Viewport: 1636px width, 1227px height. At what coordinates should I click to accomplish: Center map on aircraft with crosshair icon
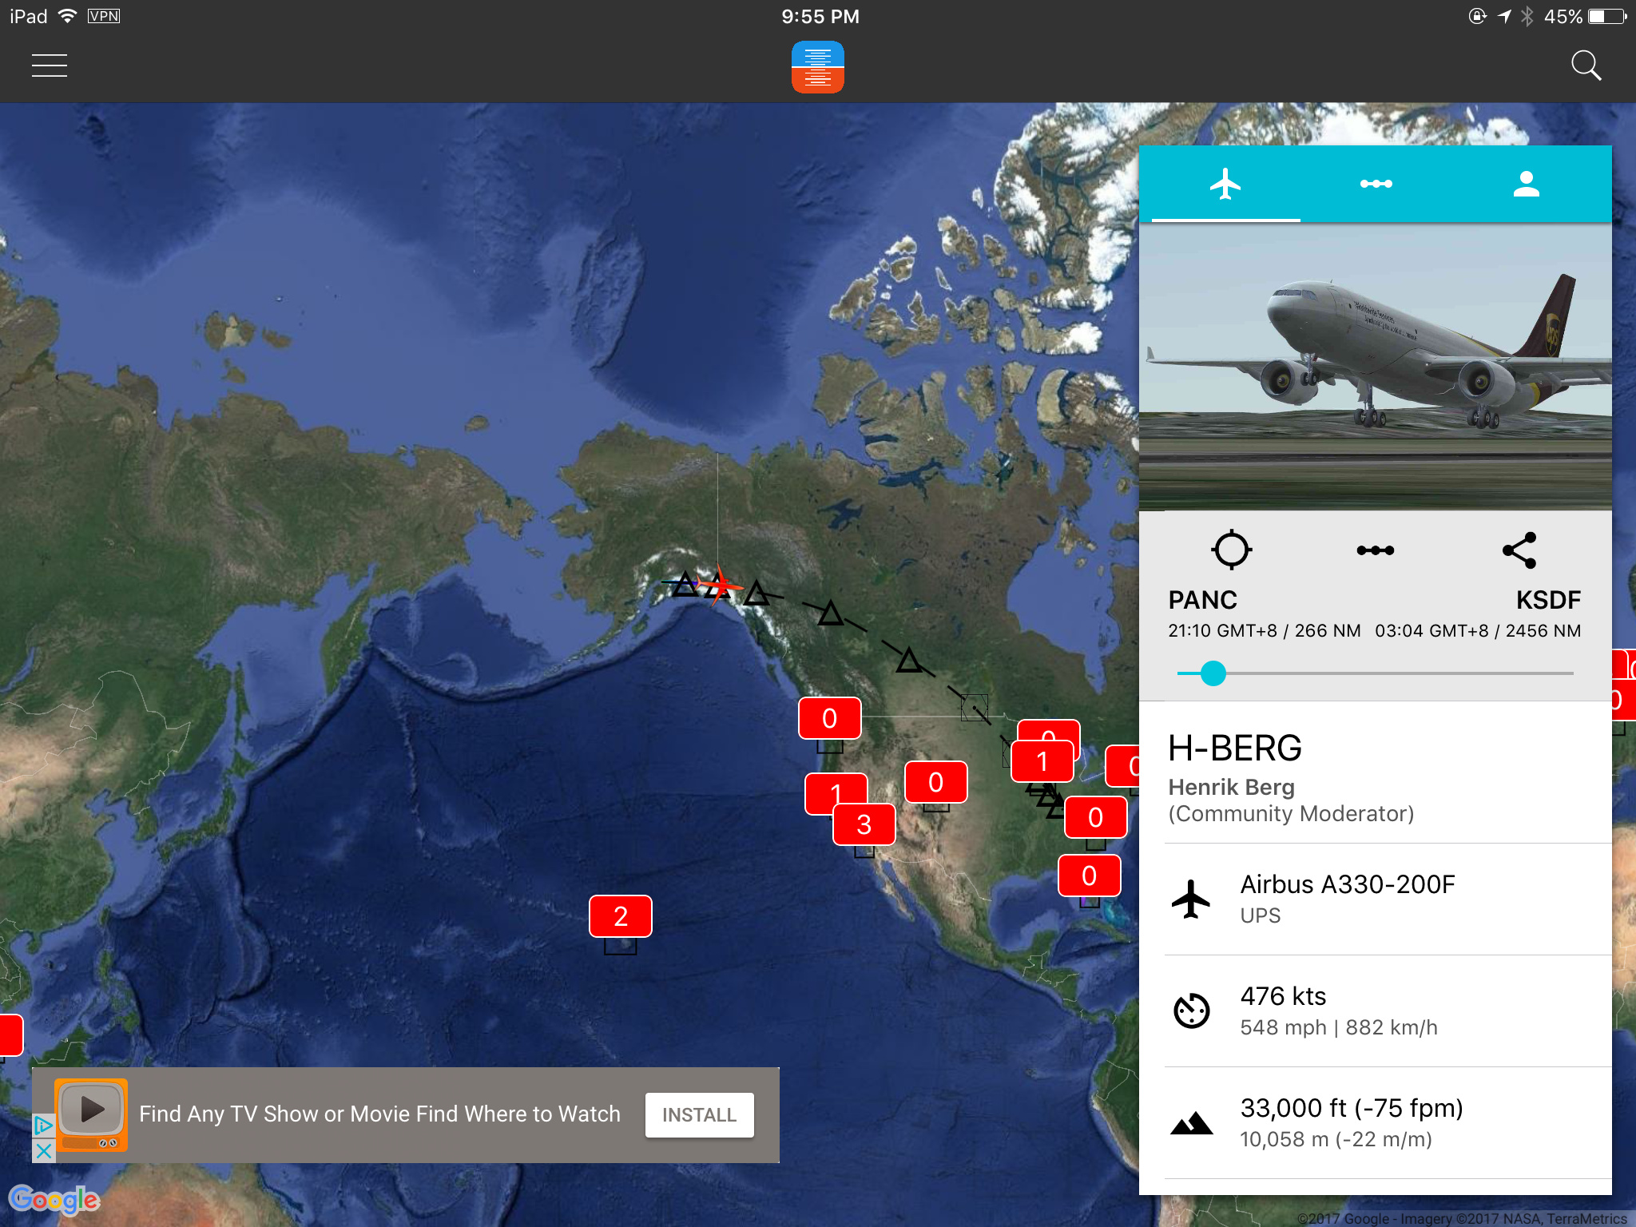[x=1231, y=550]
